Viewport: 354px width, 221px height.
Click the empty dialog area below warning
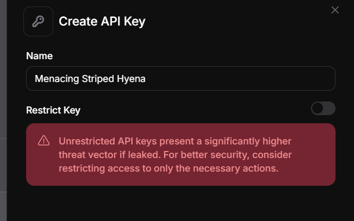point(179,204)
